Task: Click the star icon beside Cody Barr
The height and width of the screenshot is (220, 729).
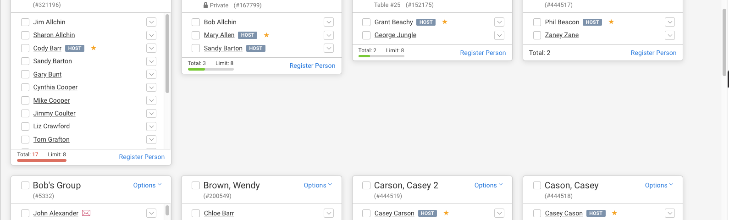Action: click(x=94, y=48)
